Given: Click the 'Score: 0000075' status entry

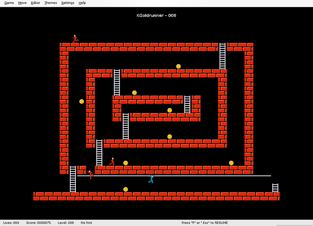Looking at the screenshot, I should click(x=39, y=223).
